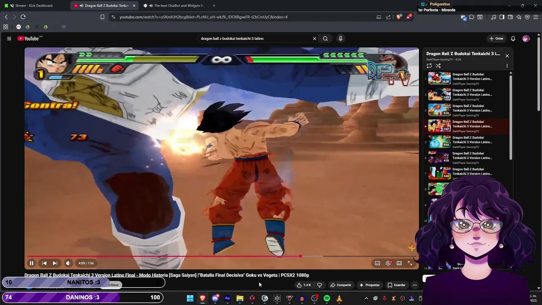The width and height of the screenshot is (542, 305).
Task: Enter fullscreen mode on video
Action: pos(410,263)
